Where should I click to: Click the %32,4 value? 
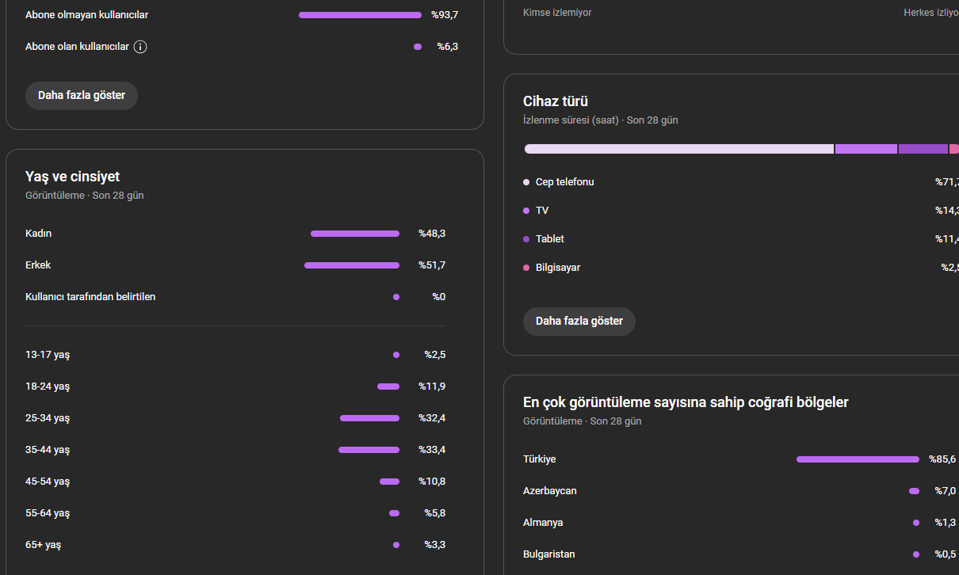(x=432, y=418)
